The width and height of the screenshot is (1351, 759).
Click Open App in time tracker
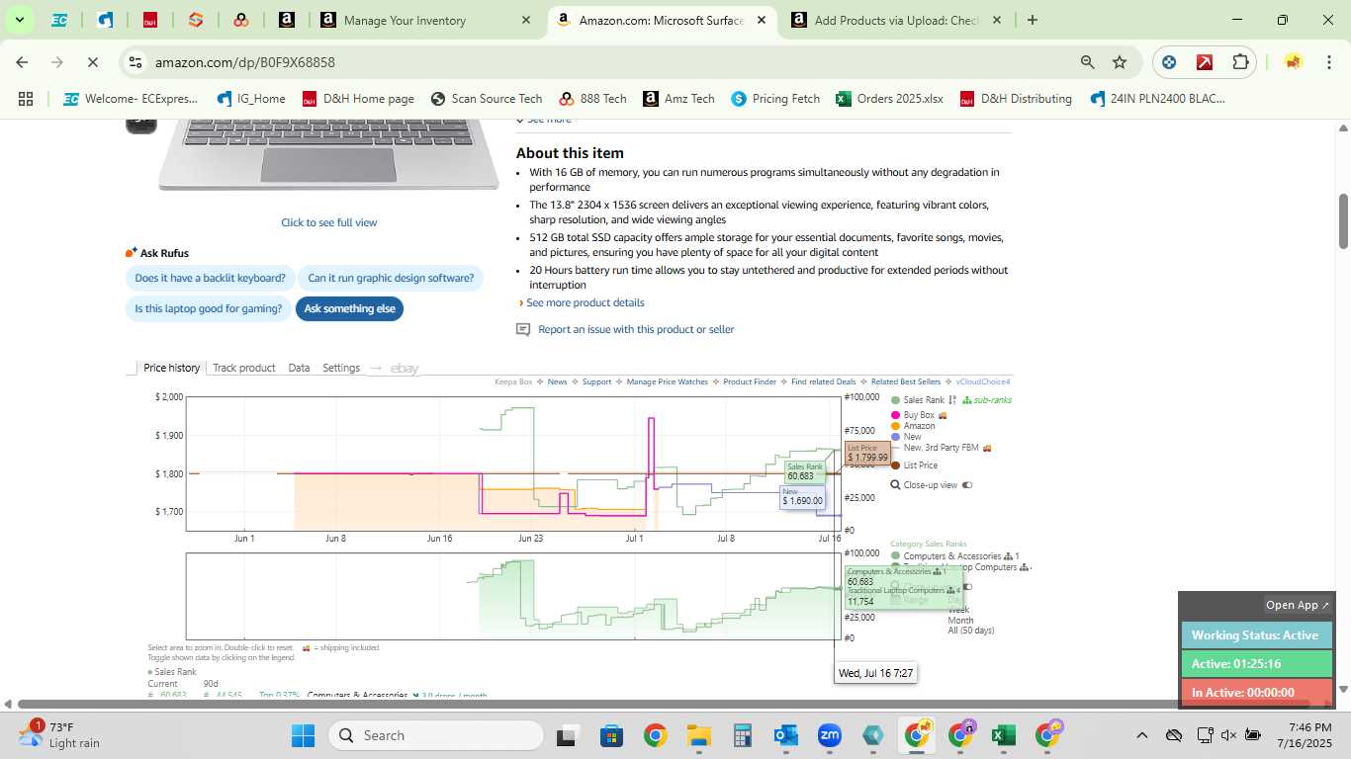[x=1298, y=605]
